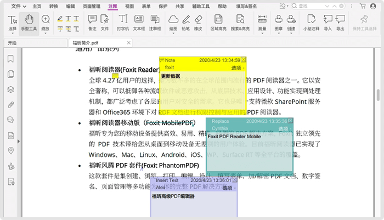Open the Pages thumbnail panel in sidebar

[10, 74]
